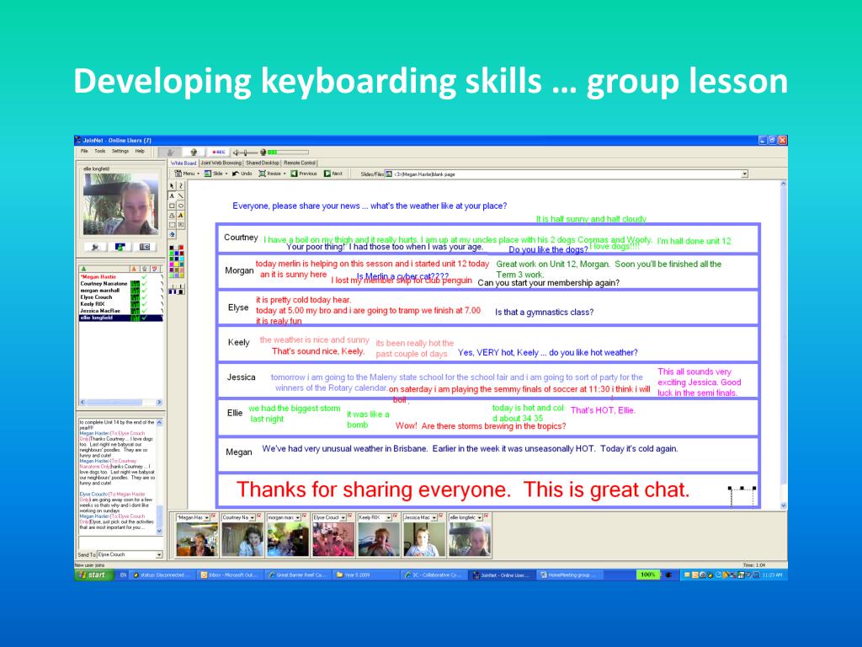Open the HomeMeeting group taskbar button
Viewport: 862px width, 647px height.
click(x=569, y=575)
